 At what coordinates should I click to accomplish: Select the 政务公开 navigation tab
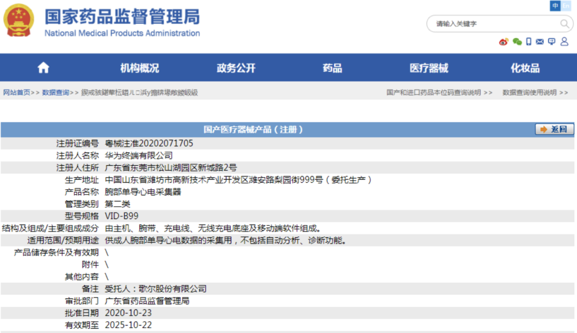(x=235, y=67)
